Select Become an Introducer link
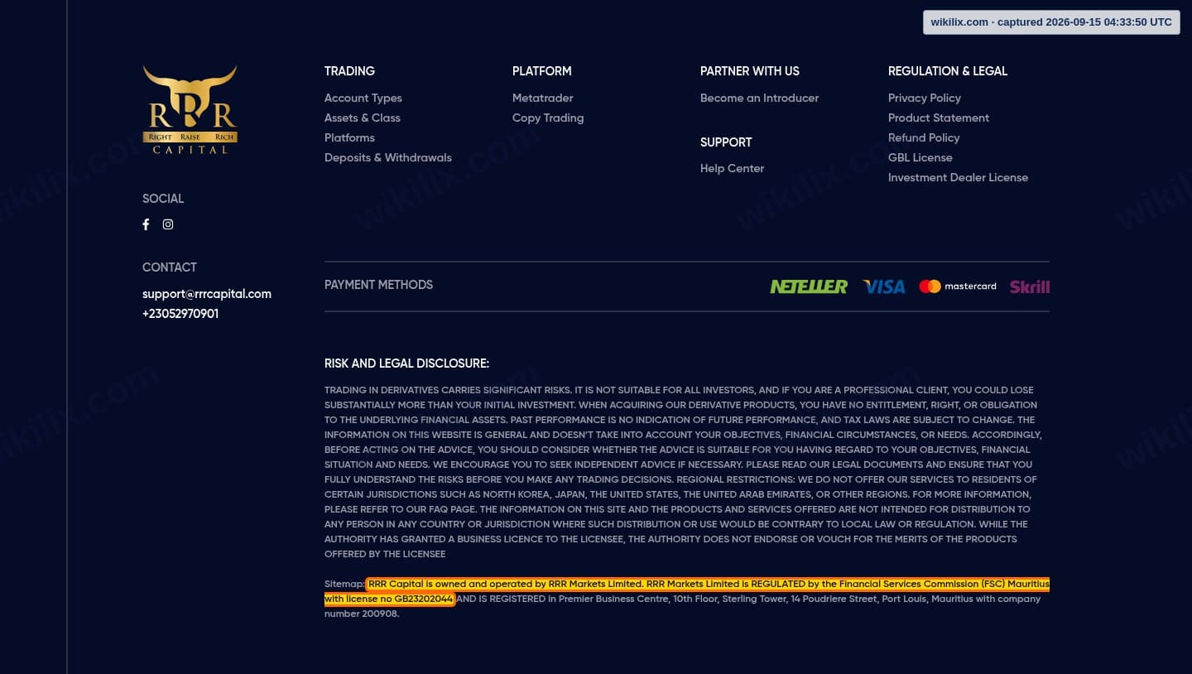This screenshot has height=674, width=1192. click(x=759, y=98)
